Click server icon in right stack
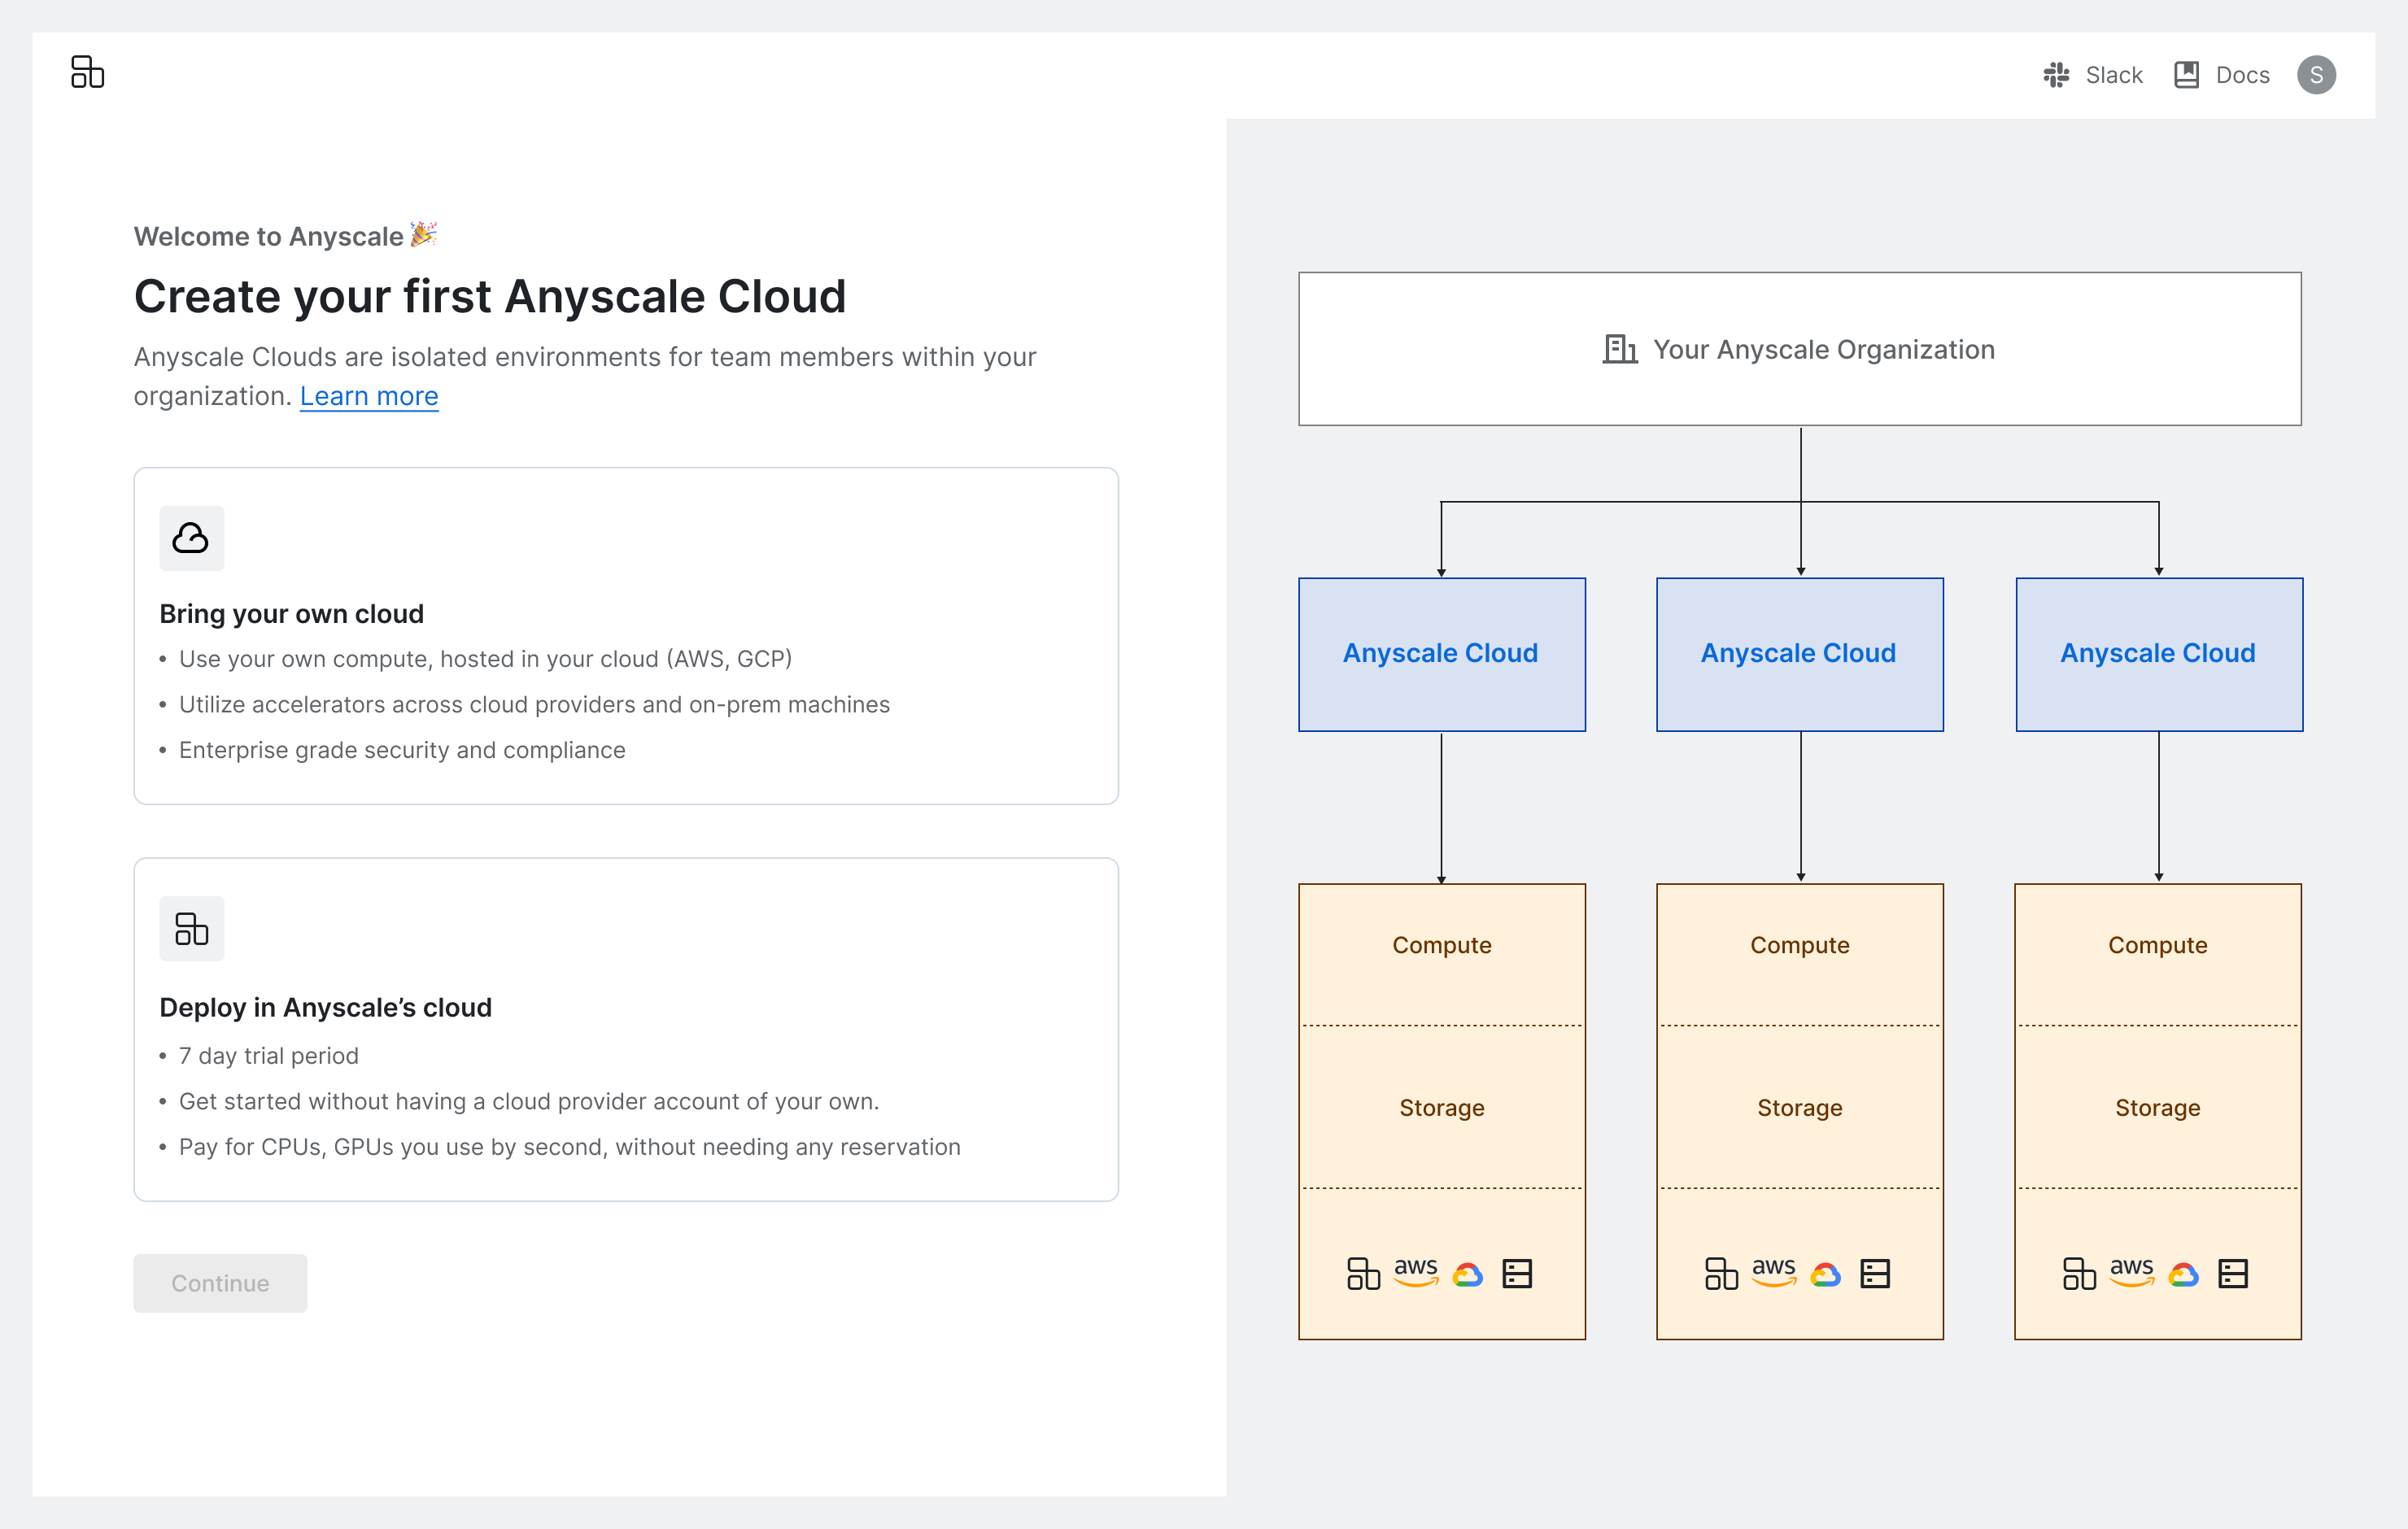The image size is (2408, 1529). coord(2233,1273)
